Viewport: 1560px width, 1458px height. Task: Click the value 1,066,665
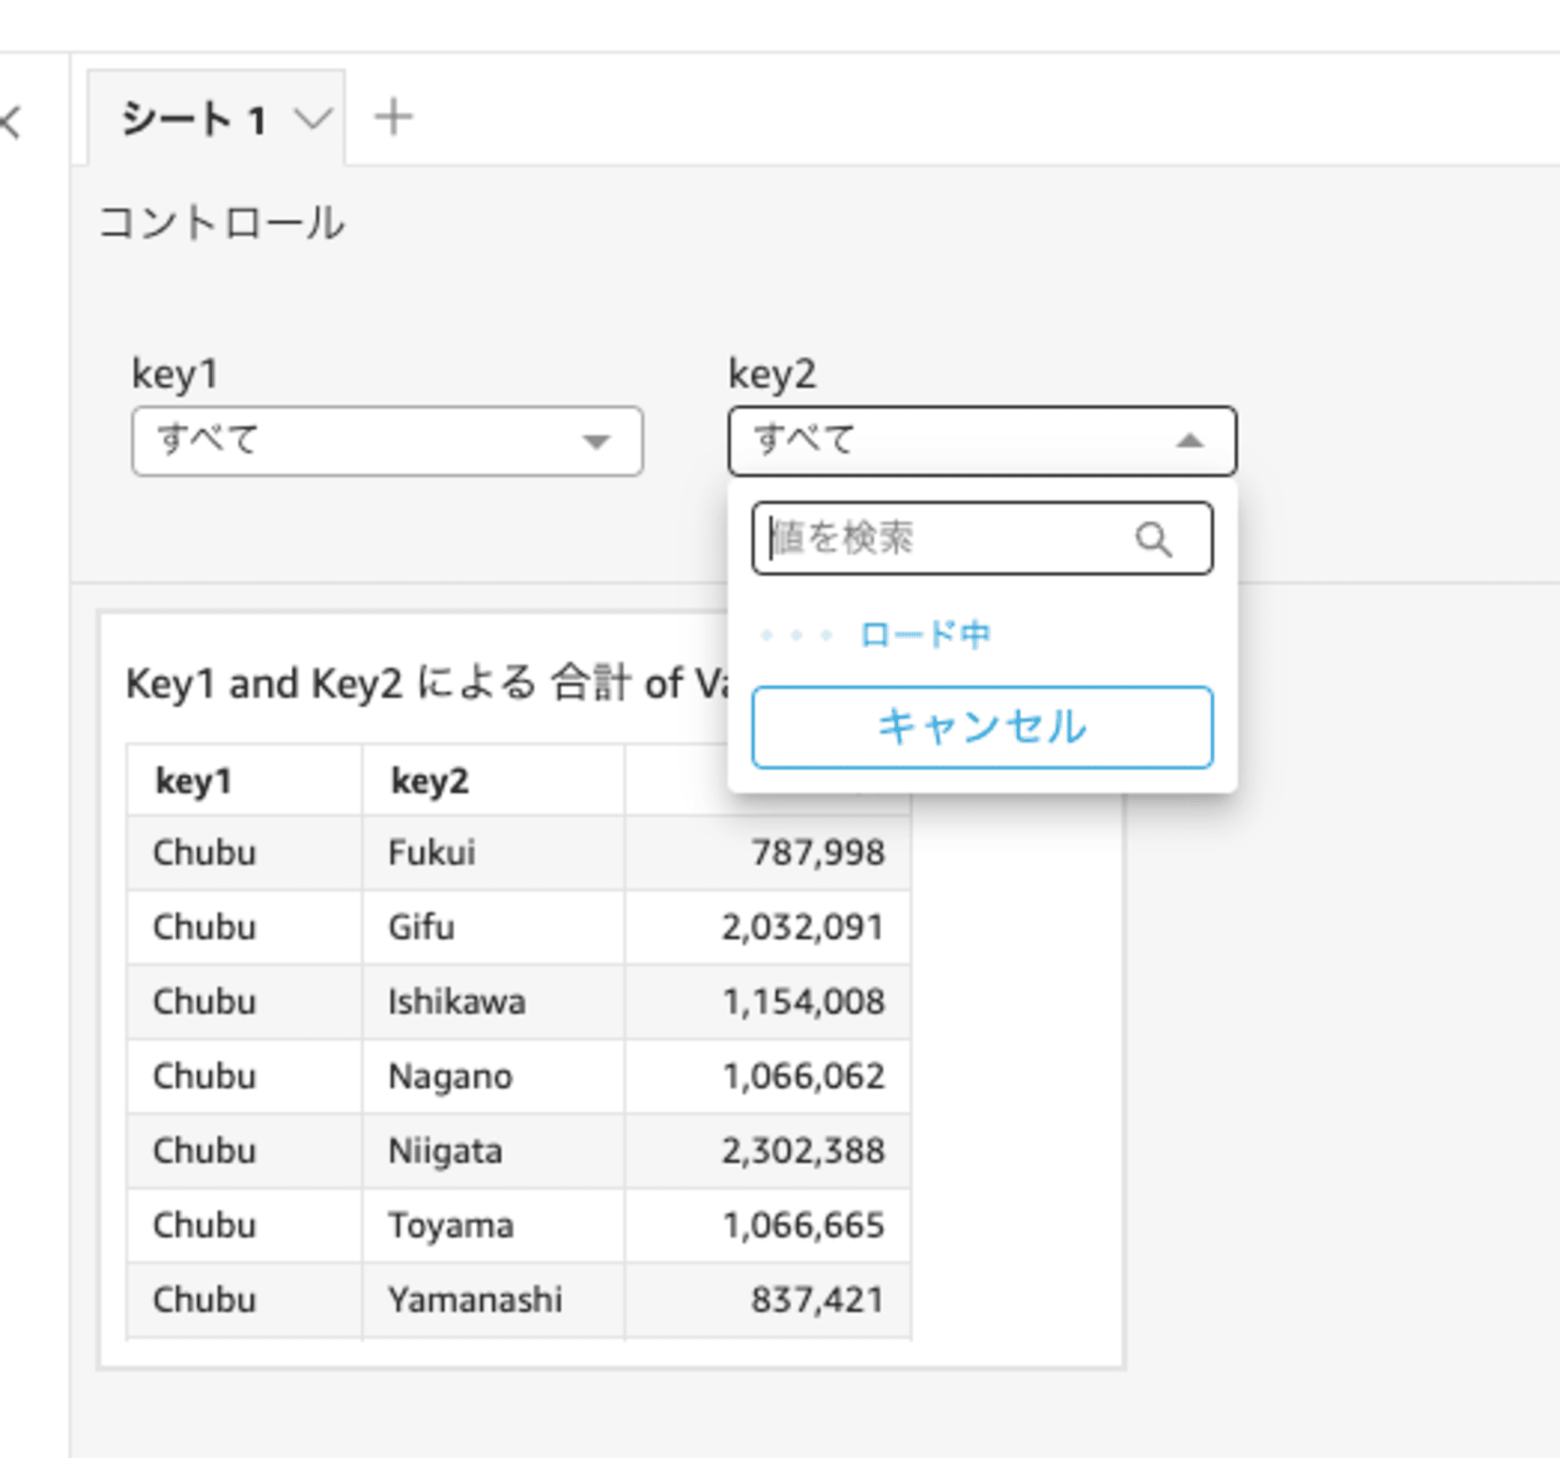[803, 1225]
